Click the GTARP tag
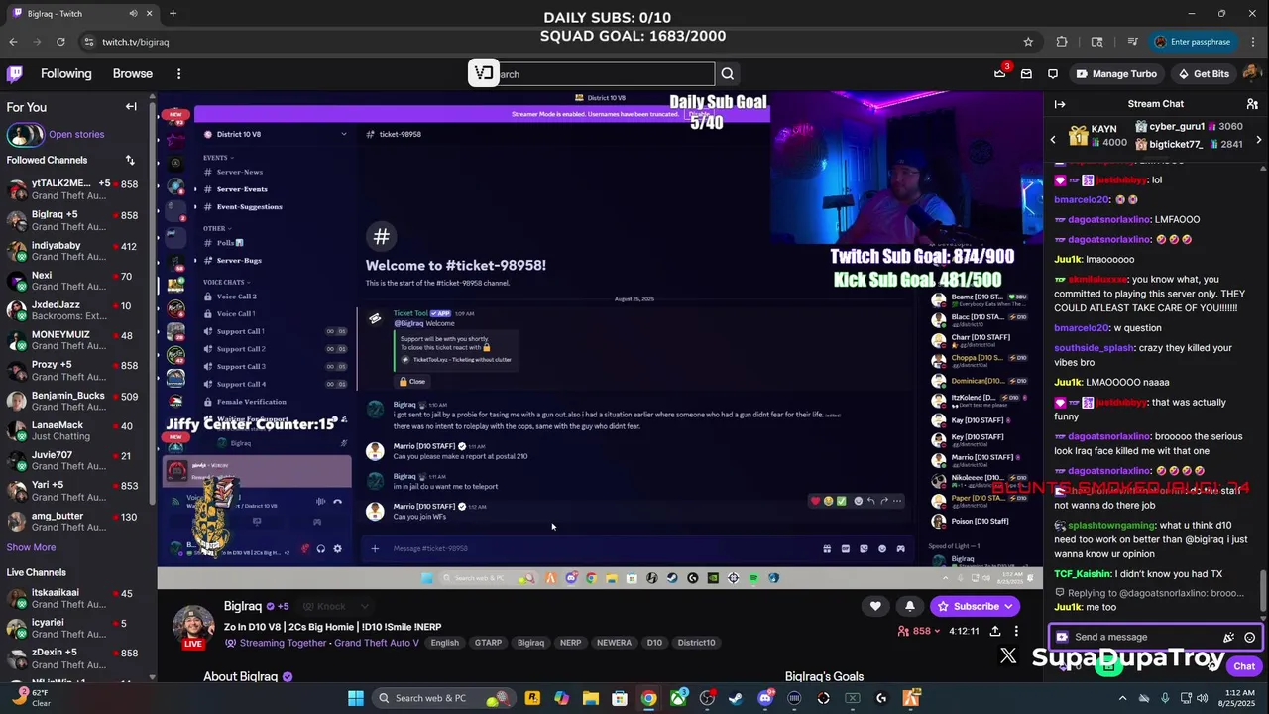1269x714 pixels. coord(488,643)
